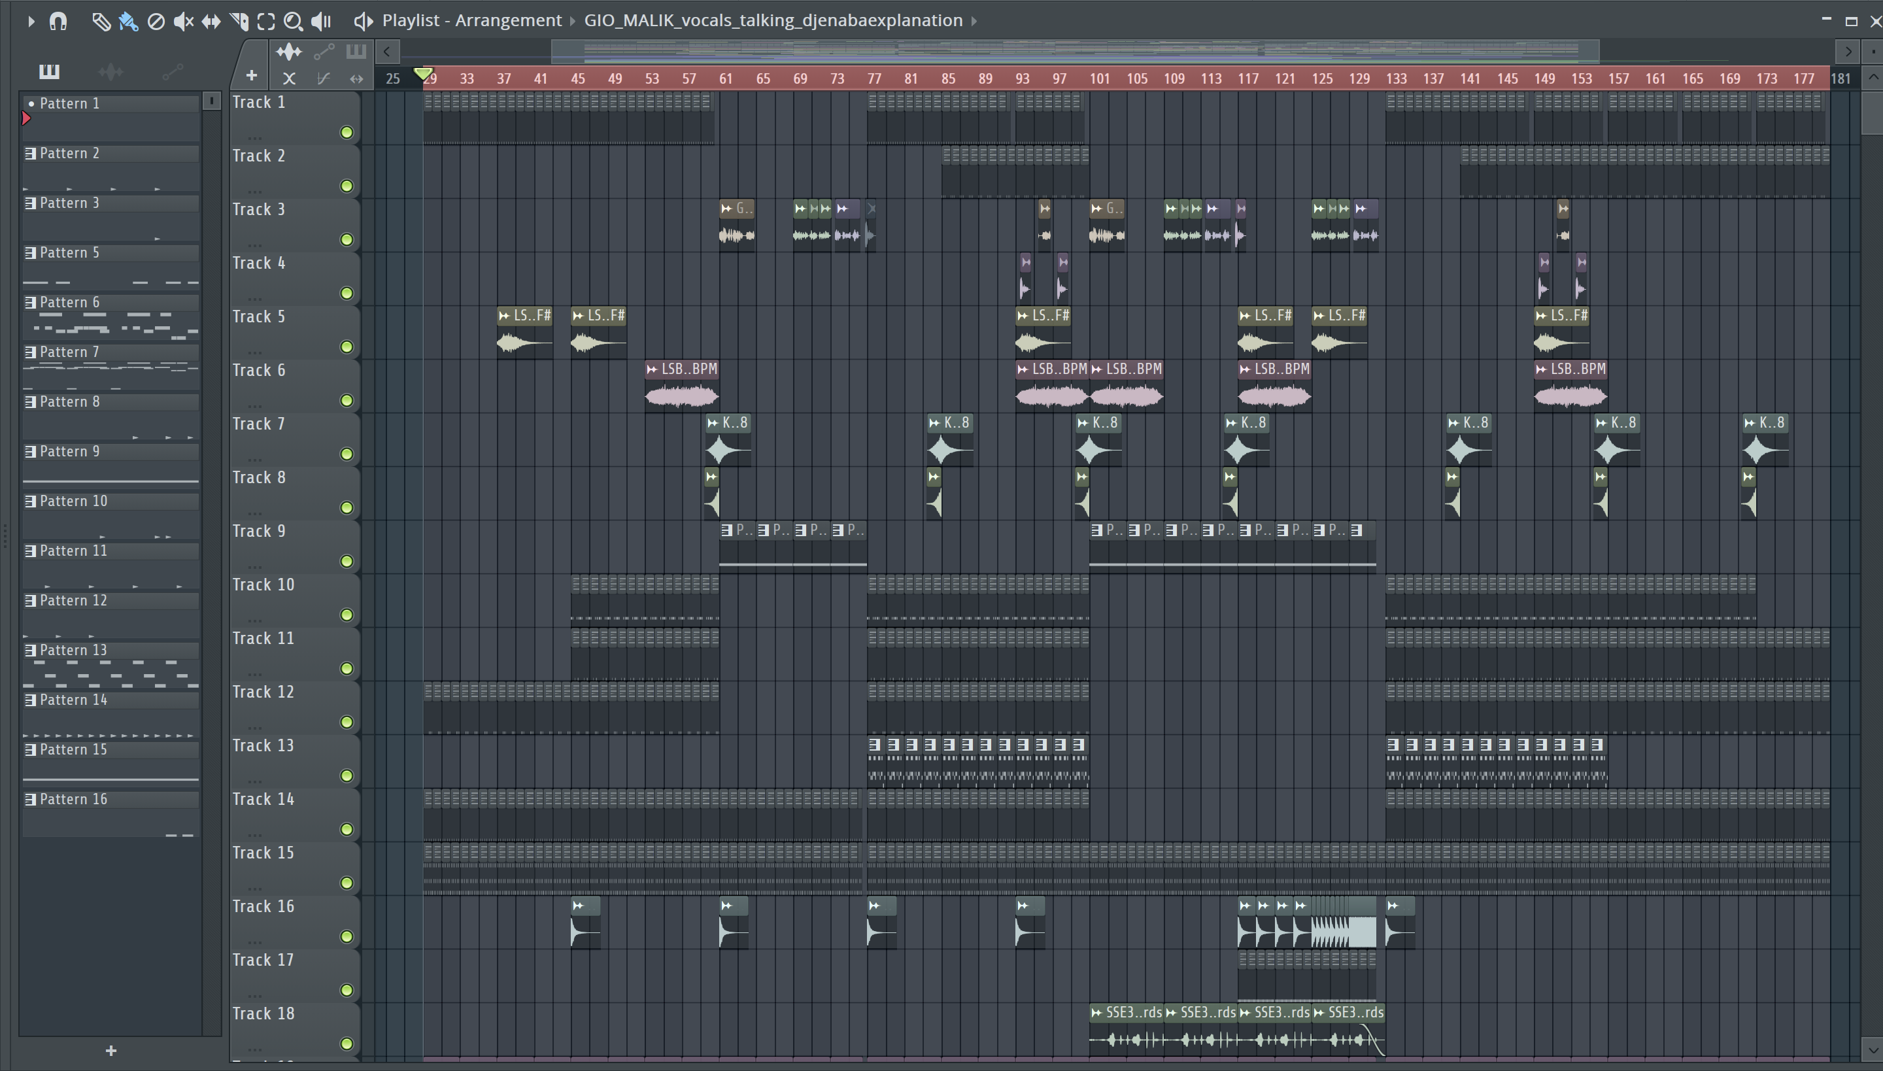Toggle pattern clip focus piano icon
This screenshot has height=1071, width=1883.
pyautogui.click(x=356, y=52)
